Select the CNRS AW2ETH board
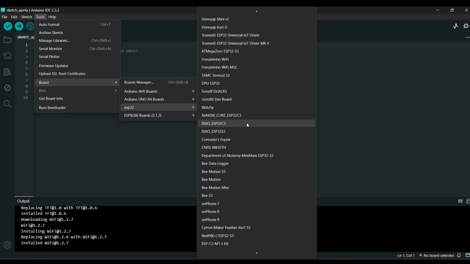Screen dimensions: 470x264 (x=256, y=147)
